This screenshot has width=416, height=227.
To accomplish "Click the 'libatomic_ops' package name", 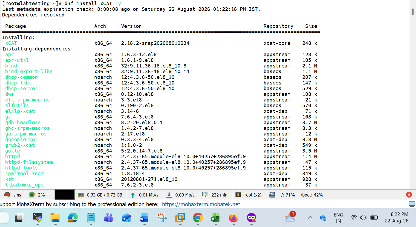I will click(x=24, y=185).
